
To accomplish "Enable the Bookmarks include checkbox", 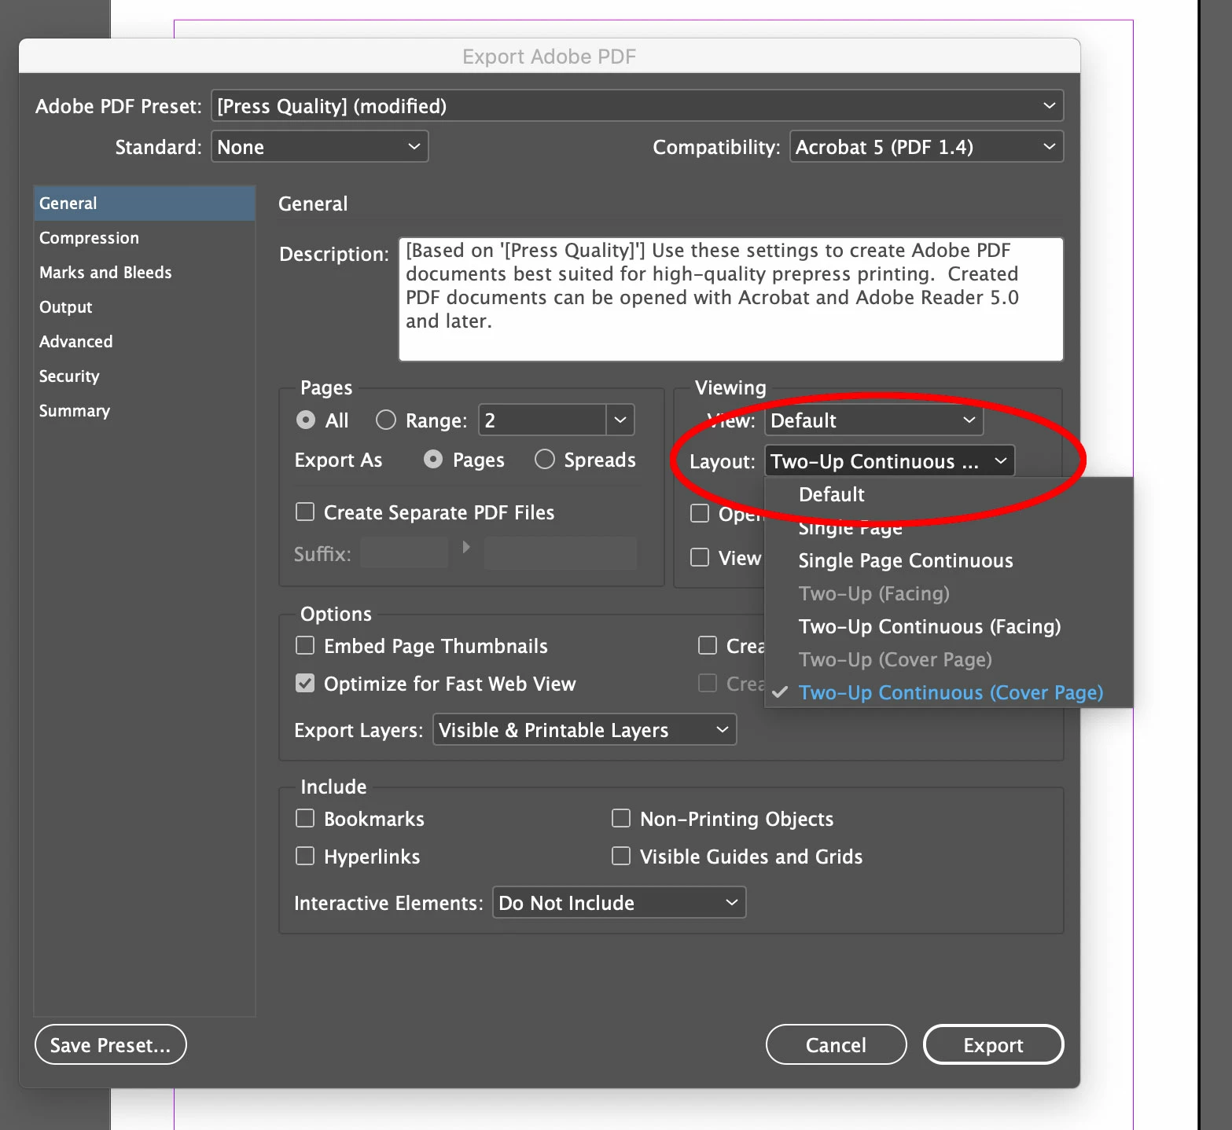I will (305, 819).
